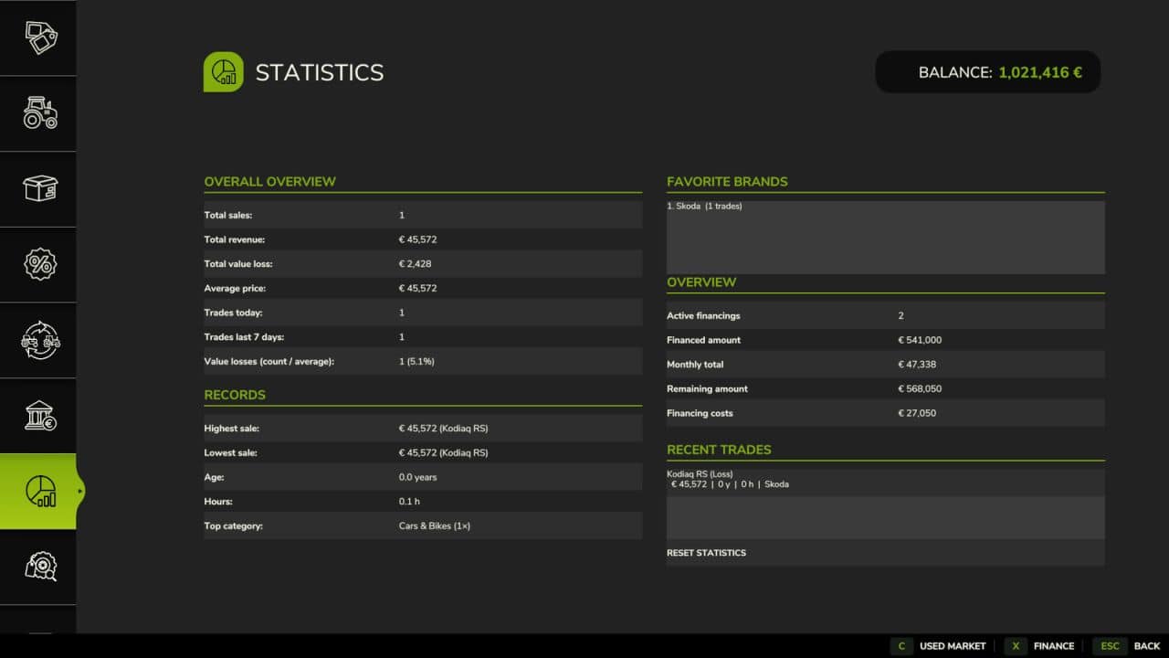Click the Active financings row
The height and width of the screenshot is (658, 1169).
point(885,316)
